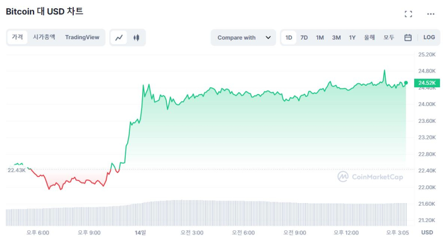Image resolution: width=443 pixels, height=237 pixels.
Task: Open the three-dot more options menu
Action: (431, 14)
